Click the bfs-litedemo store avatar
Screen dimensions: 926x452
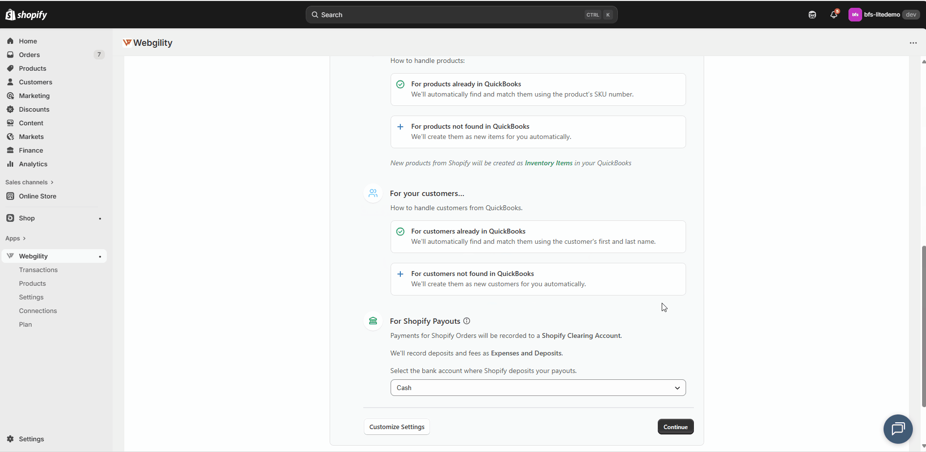[855, 15]
